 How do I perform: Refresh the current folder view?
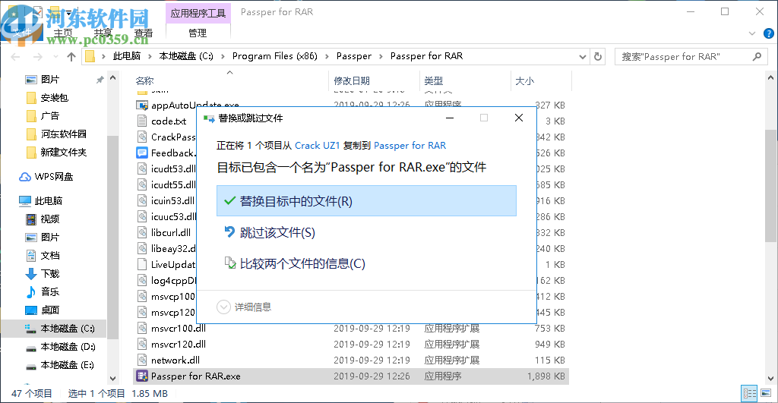[x=598, y=56]
